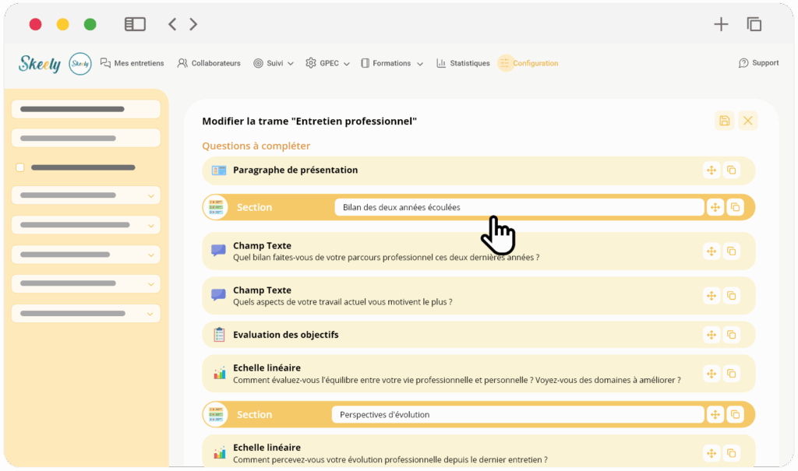Image resolution: width=798 pixels, height=471 pixels.
Task: Edit the Bilan des deux années écoulées field
Action: pyautogui.click(x=519, y=207)
